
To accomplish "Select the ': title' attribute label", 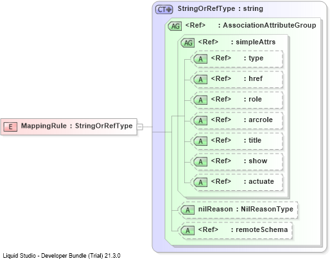I will click(x=252, y=140).
